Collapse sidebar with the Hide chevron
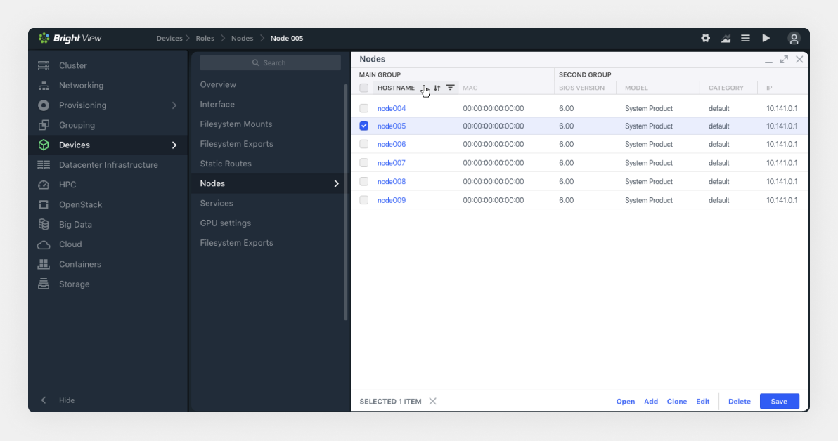The image size is (838, 441). coord(44,400)
